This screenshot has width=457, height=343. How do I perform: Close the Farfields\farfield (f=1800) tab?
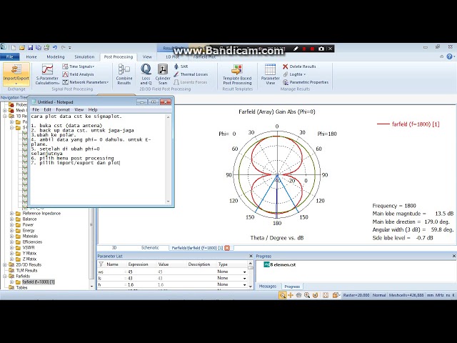pos(227,248)
